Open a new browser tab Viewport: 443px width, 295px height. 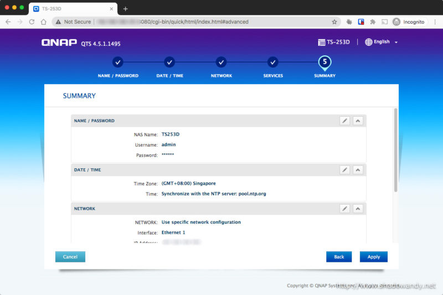click(x=125, y=8)
